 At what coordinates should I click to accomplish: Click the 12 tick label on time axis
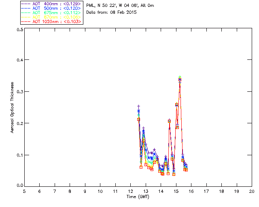click(130, 191)
